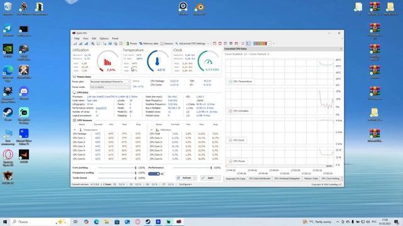This screenshot has height=226, width=403.
Task: Open the Idle config link
Action: pyautogui.click(x=139, y=87)
